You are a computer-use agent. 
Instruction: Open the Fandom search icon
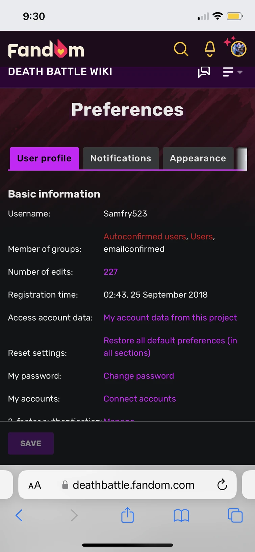tap(181, 49)
